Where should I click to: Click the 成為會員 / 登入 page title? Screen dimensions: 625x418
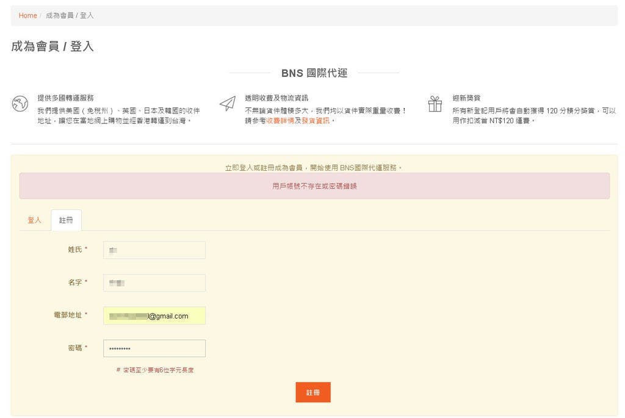(52, 46)
